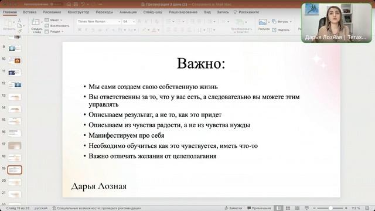Switch to the Главная ribbon tab
This screenshot has height=211, width=375.
[x=10, y=12]
